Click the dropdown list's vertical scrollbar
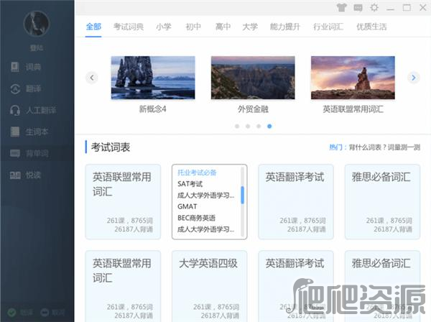 (x=242, y=195)
